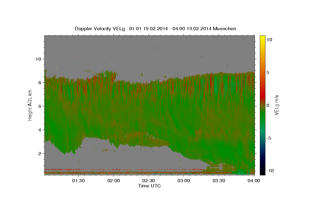
Task: Click the height tick label '4'
Action: tap(39, 130)
